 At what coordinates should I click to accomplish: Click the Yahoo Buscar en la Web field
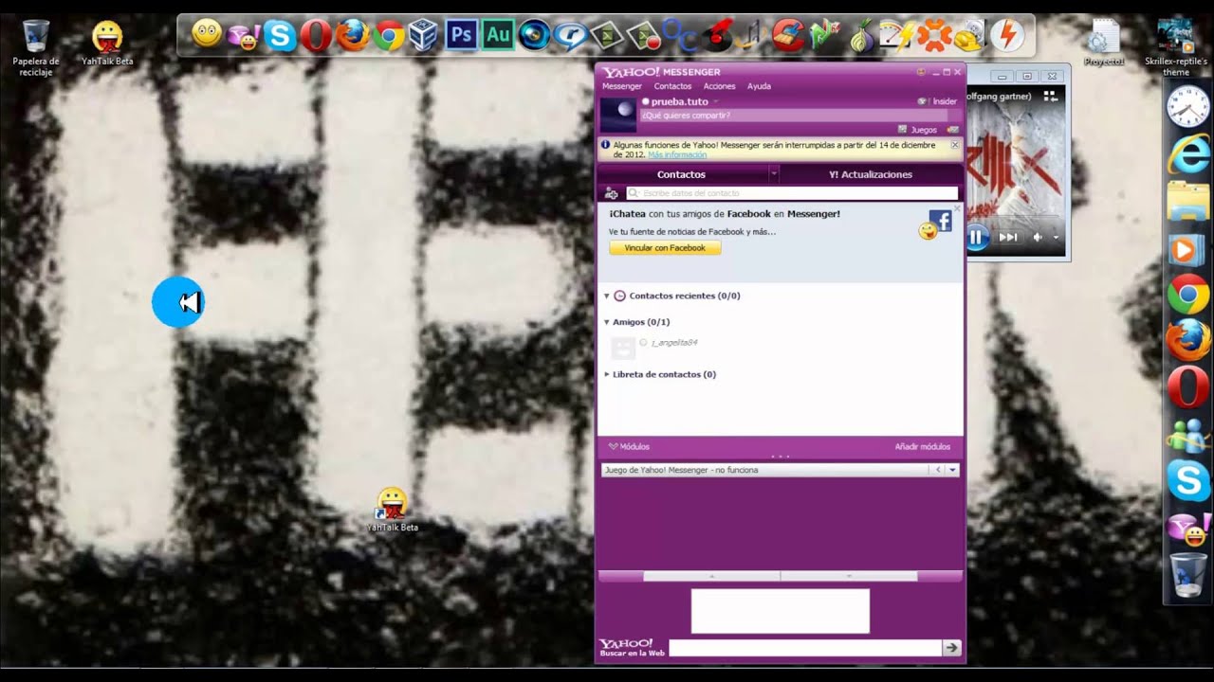(x=804, y=648)
